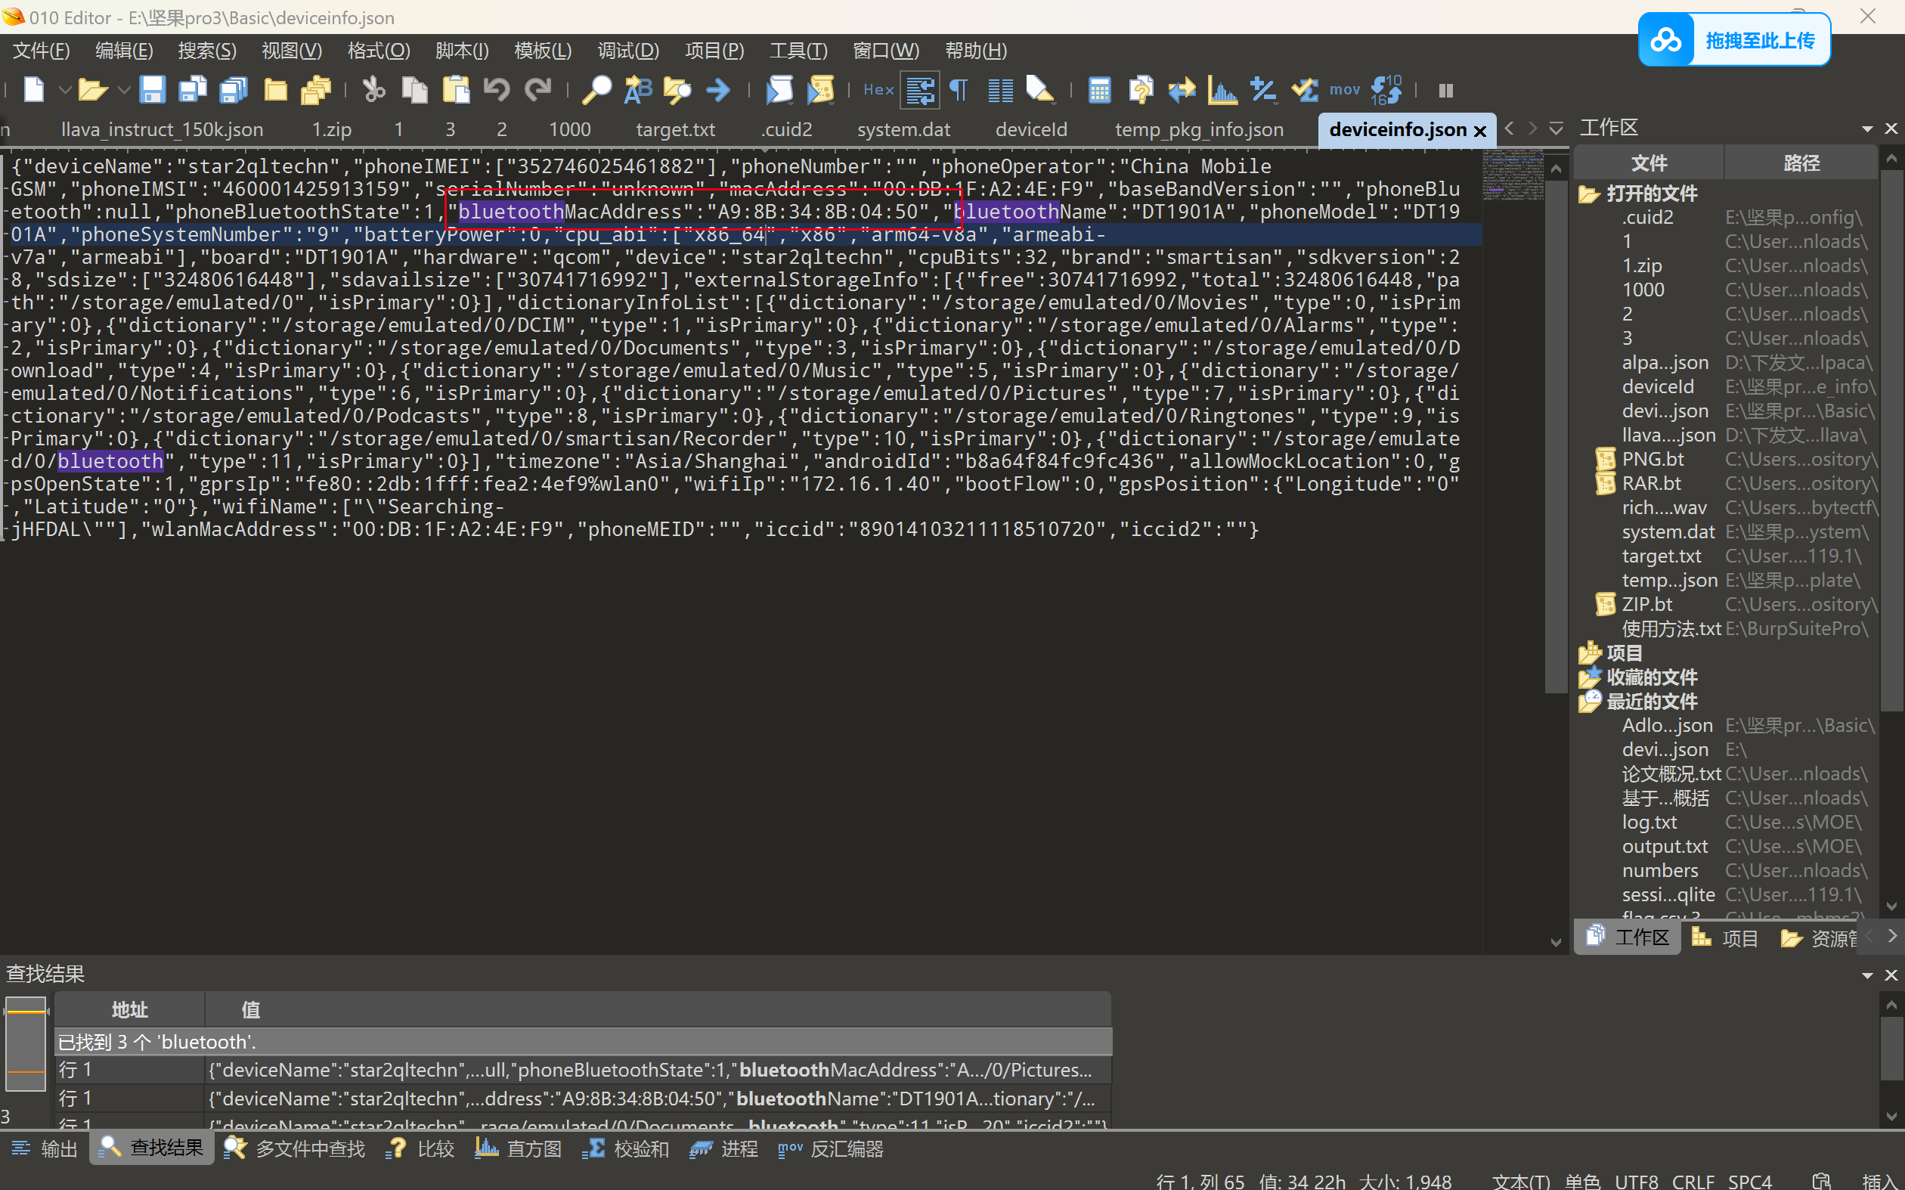Open the 模板(L) menu
This screenshot has width=1905, height=1190.
(x=542, y=51)
